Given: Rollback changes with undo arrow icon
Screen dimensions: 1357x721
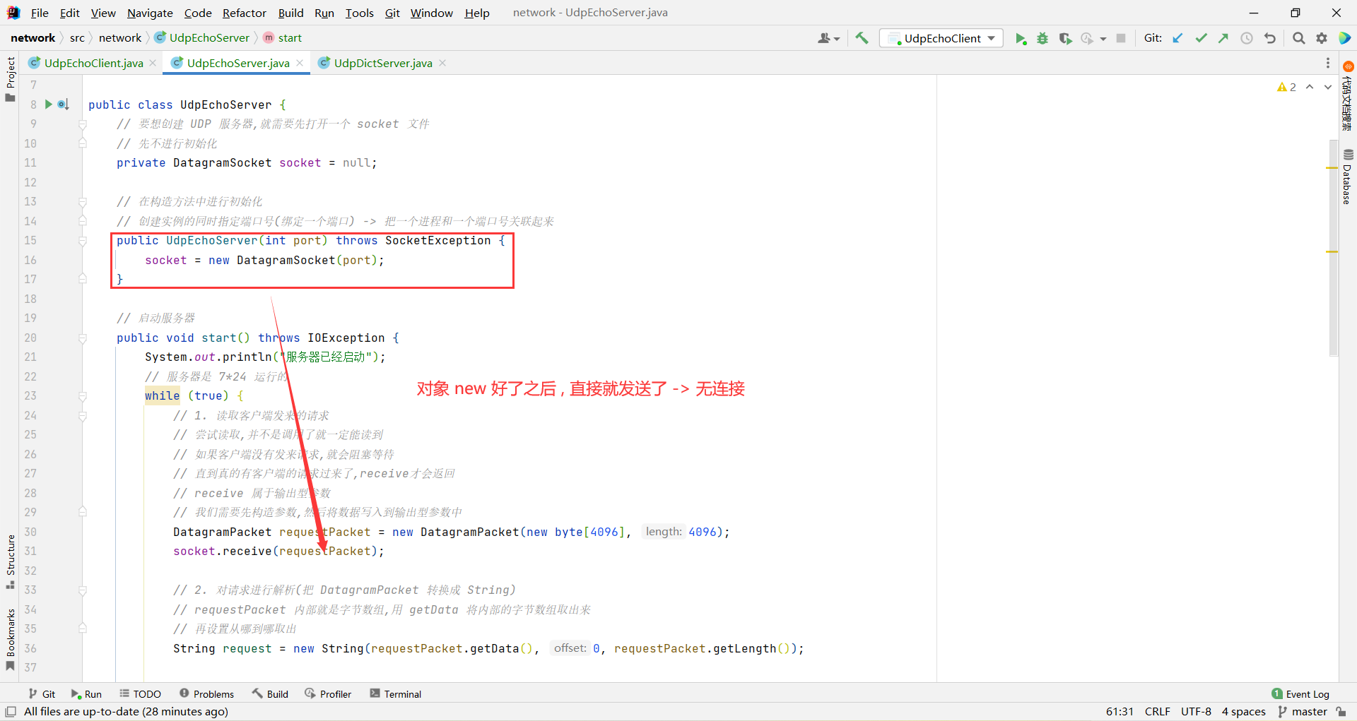Looking at the screenshot, I should tap(1270, 38).
